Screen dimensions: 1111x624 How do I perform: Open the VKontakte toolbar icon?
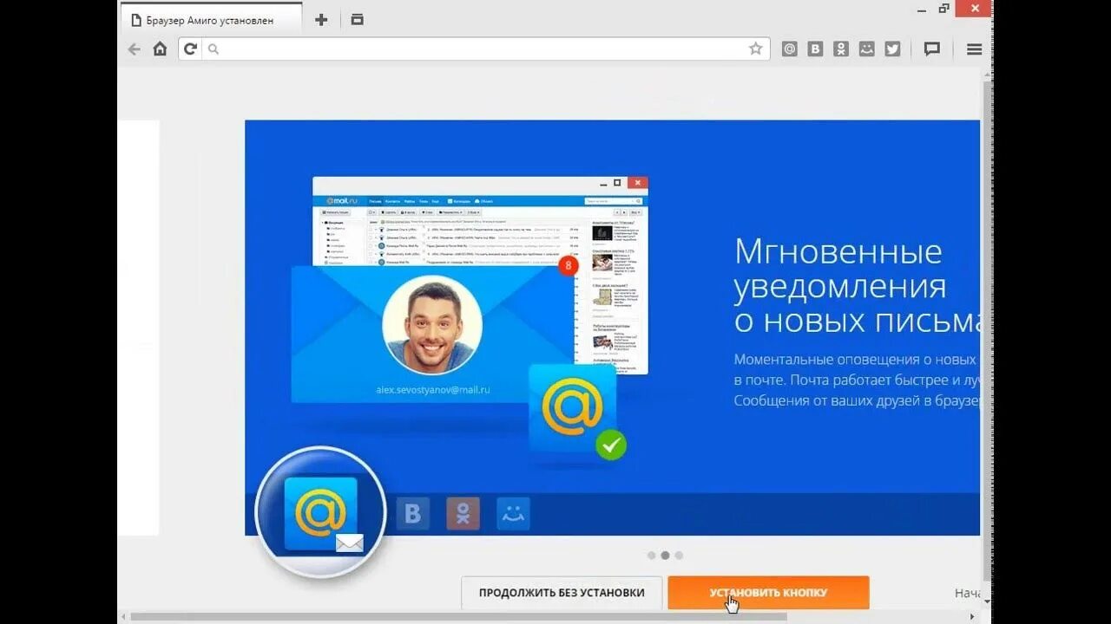pos(815,49)
